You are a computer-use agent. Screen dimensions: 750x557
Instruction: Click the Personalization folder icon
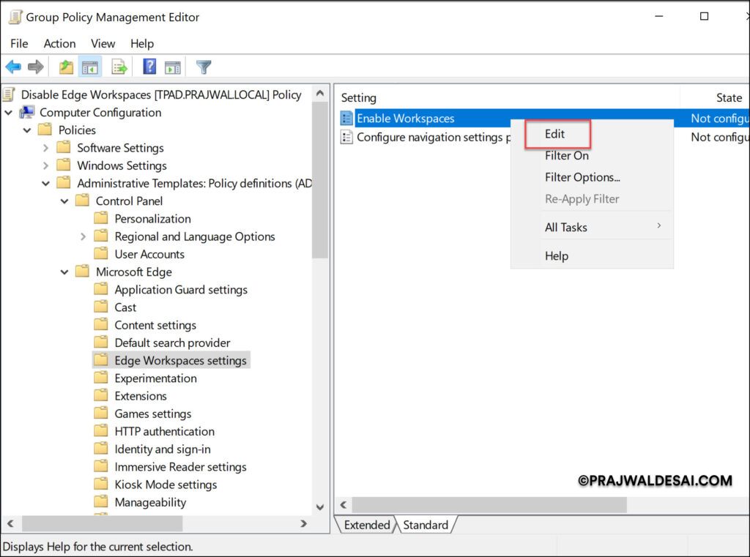[101, 218]
